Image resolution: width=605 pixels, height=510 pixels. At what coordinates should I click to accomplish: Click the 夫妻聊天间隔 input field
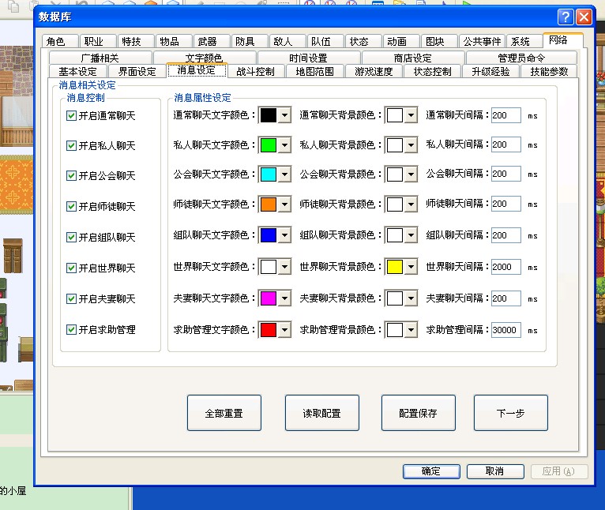click(x=505, y=298)
